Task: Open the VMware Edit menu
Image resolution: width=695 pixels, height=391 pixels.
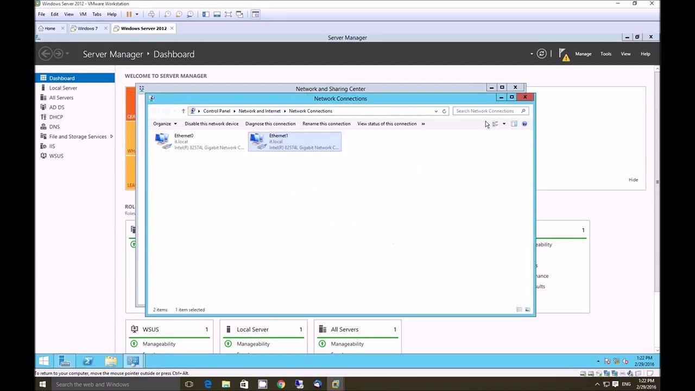Action: coord(54,14)
